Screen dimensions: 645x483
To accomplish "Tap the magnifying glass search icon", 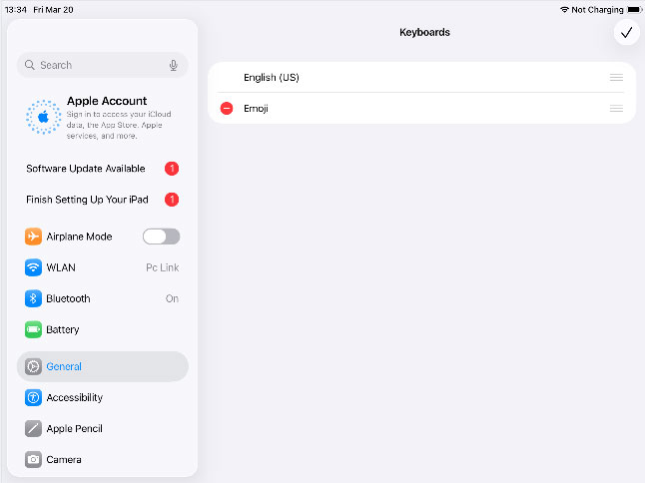I will click(x=30, y=65).
